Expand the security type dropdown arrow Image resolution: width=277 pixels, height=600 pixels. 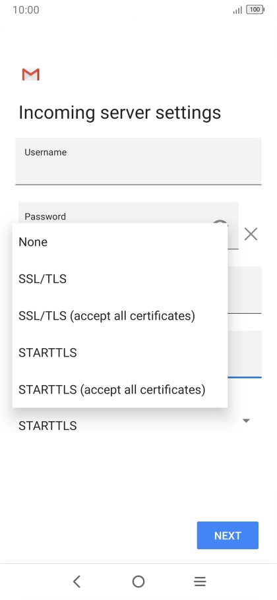click(247, 421)
